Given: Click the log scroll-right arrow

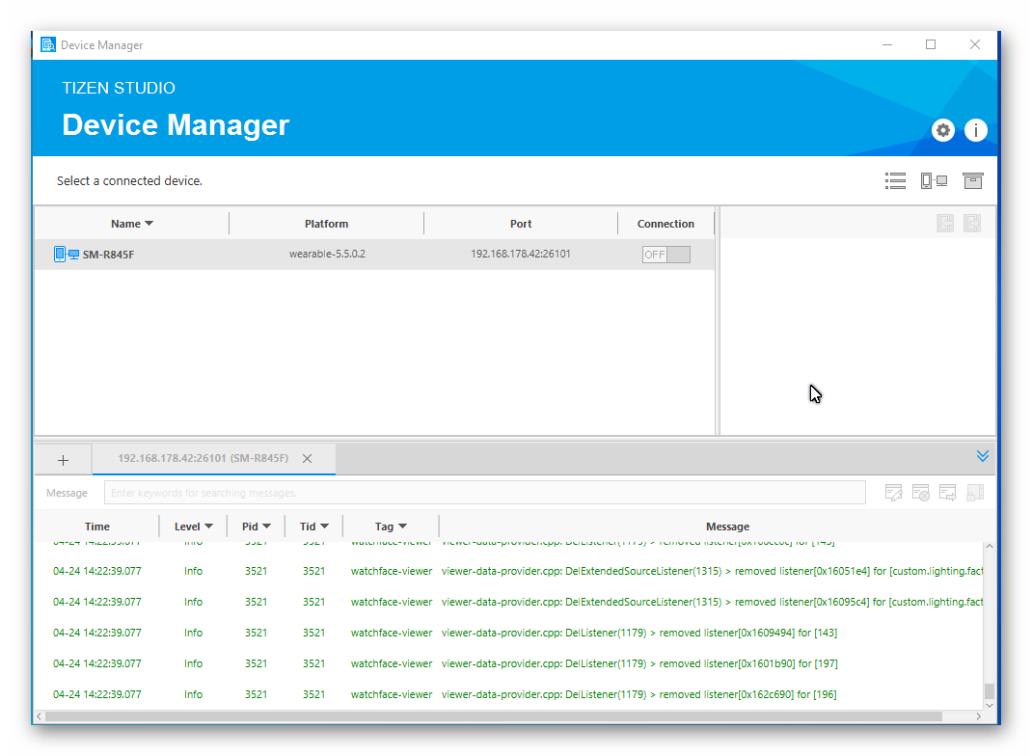Looking at the screenshot, I should click(x=979, y=716).
